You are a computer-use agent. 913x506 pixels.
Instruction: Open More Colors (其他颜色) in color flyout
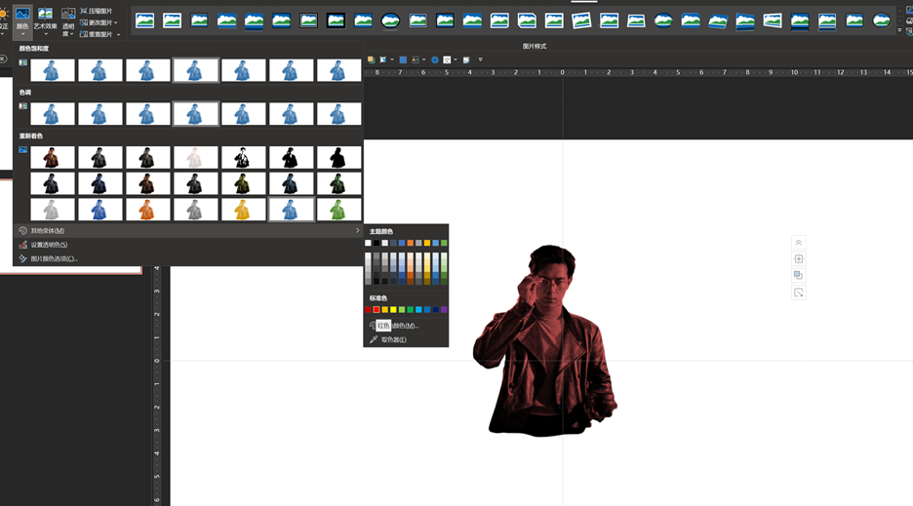tap(409, 326)
